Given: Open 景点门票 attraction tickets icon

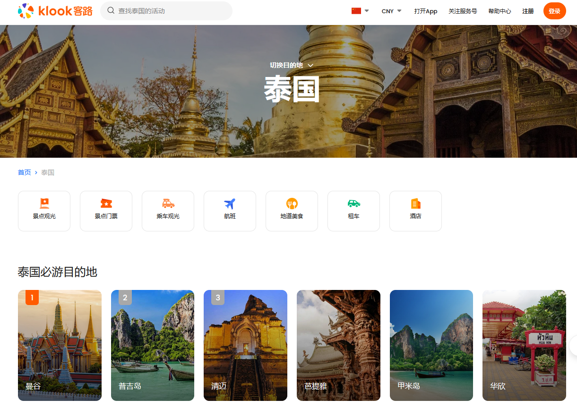Looking at the screenshot, I should [x=106, y=204].
